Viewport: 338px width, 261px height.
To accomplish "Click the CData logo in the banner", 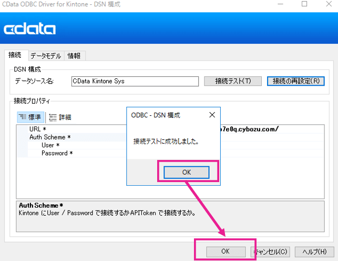I will pos(30,29).
